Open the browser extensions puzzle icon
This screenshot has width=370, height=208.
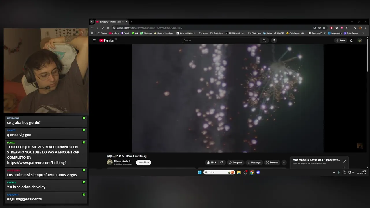tap(347, 28)
